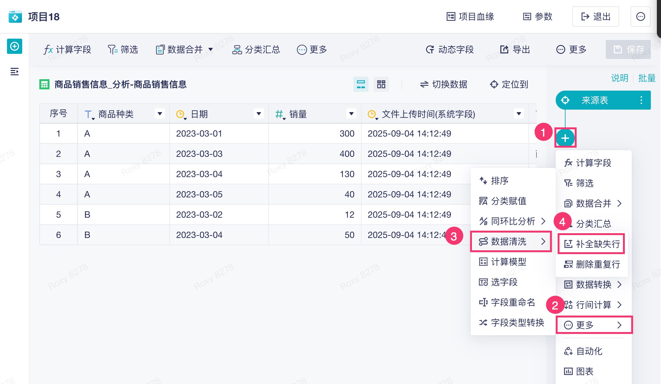
Task: Click the 说明 link
Action: pyautogui.click(x=619, y=78)
